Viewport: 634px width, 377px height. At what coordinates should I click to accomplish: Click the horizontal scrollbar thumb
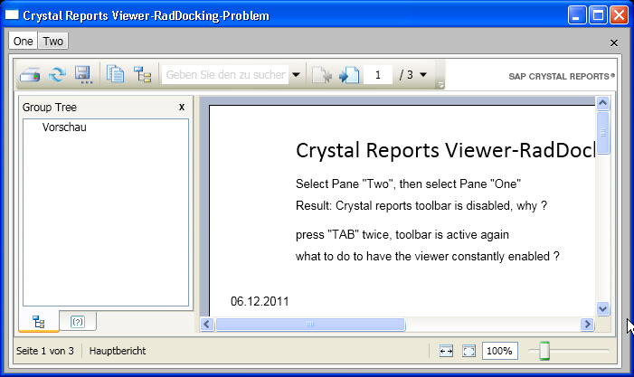310,324
